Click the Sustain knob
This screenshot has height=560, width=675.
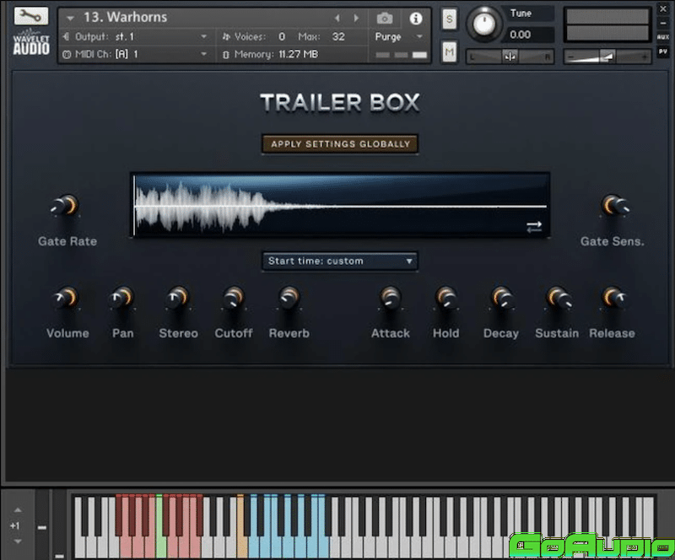click(x=558, y=298)
